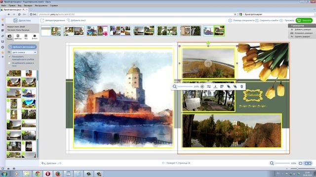Viewport: 316px width, 177px height.
Task: Select the bottom autumn lake panorama photo
Action: coord(232,131)
